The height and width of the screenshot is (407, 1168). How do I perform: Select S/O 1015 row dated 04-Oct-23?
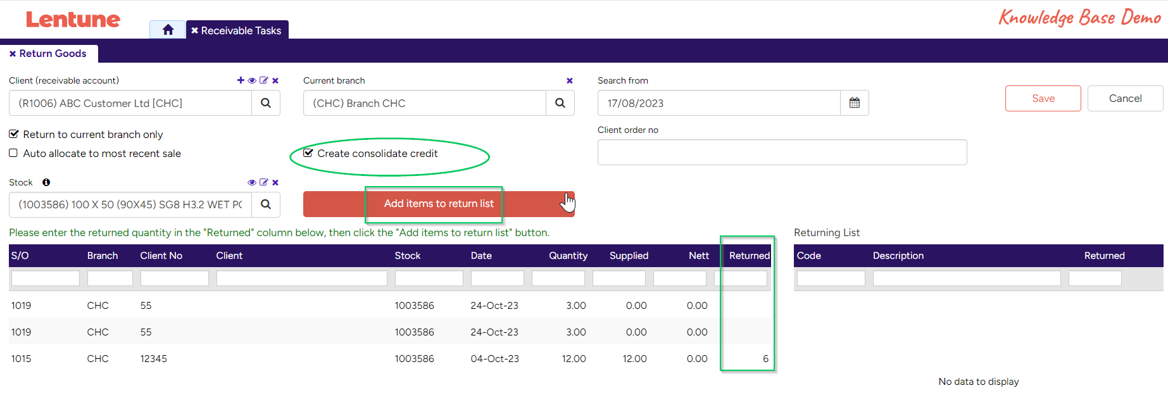coord(390,358)
